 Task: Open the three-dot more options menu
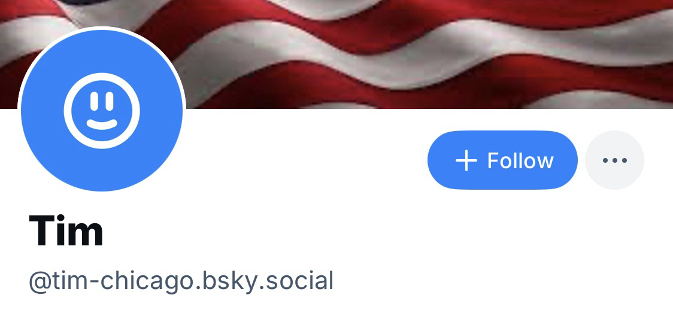(x=614, y=160)
